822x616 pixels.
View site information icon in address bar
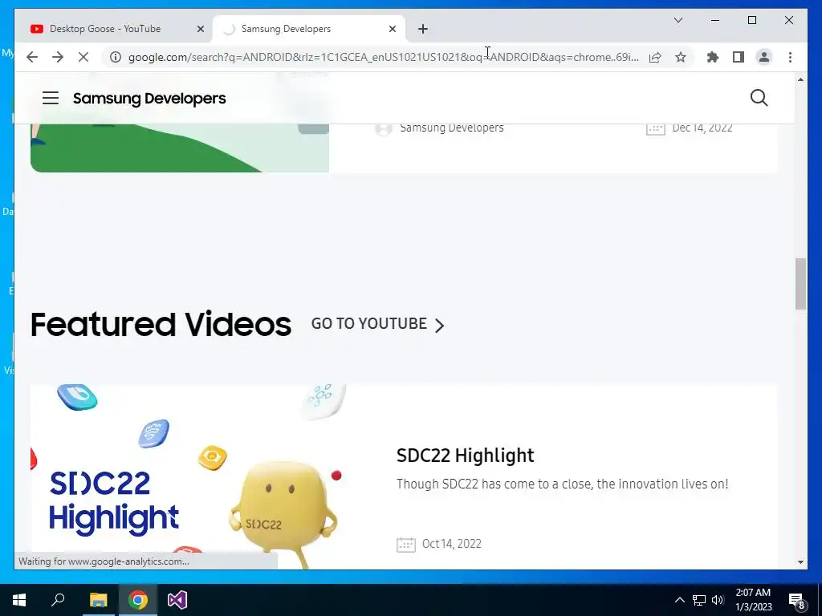click(x=116, y=57)
